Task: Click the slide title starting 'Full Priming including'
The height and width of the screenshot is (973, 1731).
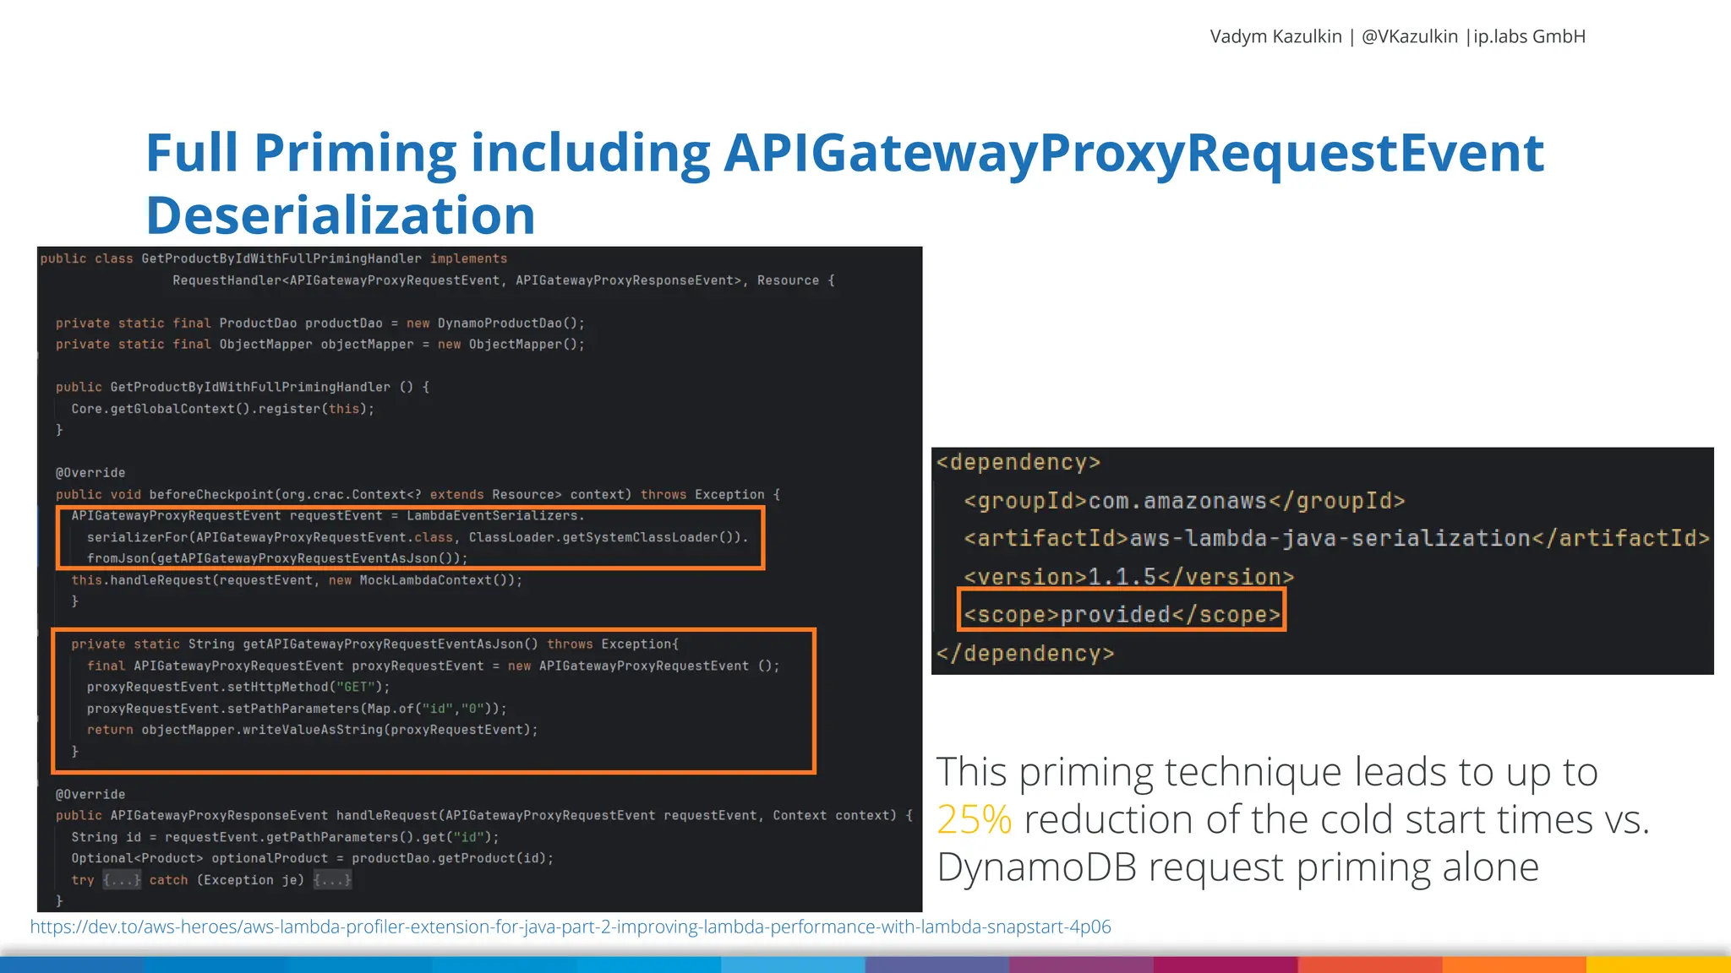Action: click(844, 153)
